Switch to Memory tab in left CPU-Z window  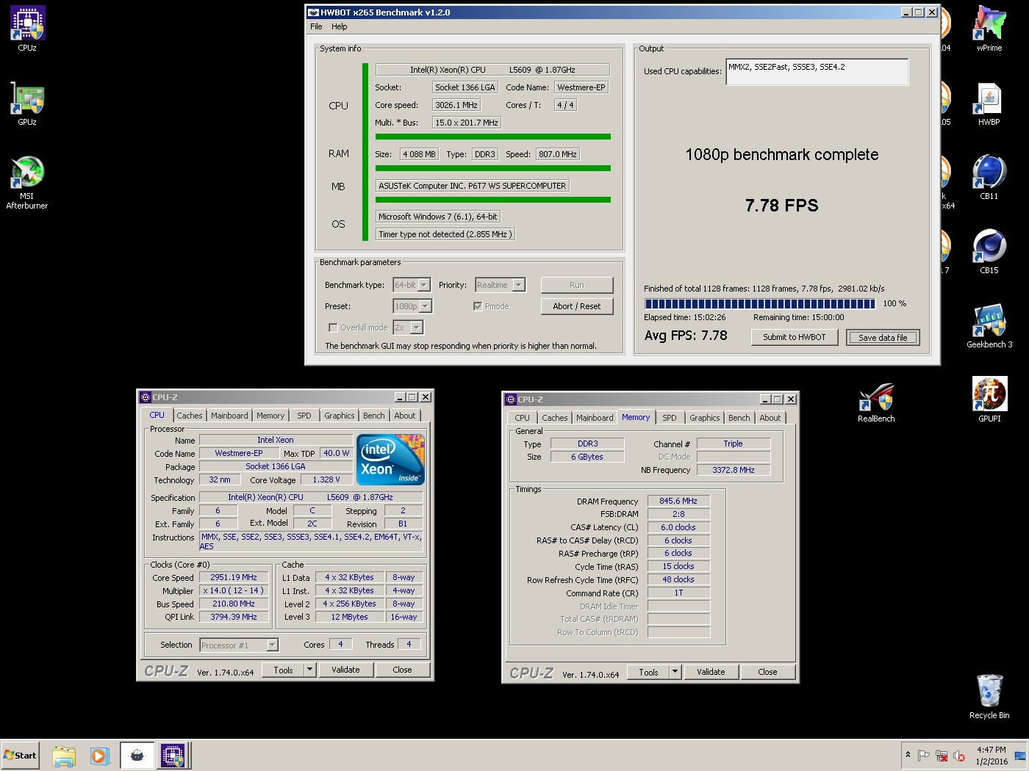pos(270,416)
